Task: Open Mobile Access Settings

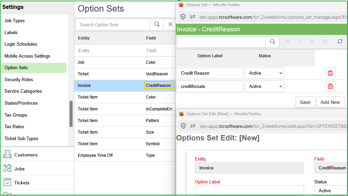Action: pos(27,56)
